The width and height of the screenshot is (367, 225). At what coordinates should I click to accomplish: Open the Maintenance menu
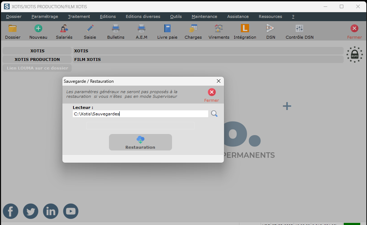click(x=204, y=16)
